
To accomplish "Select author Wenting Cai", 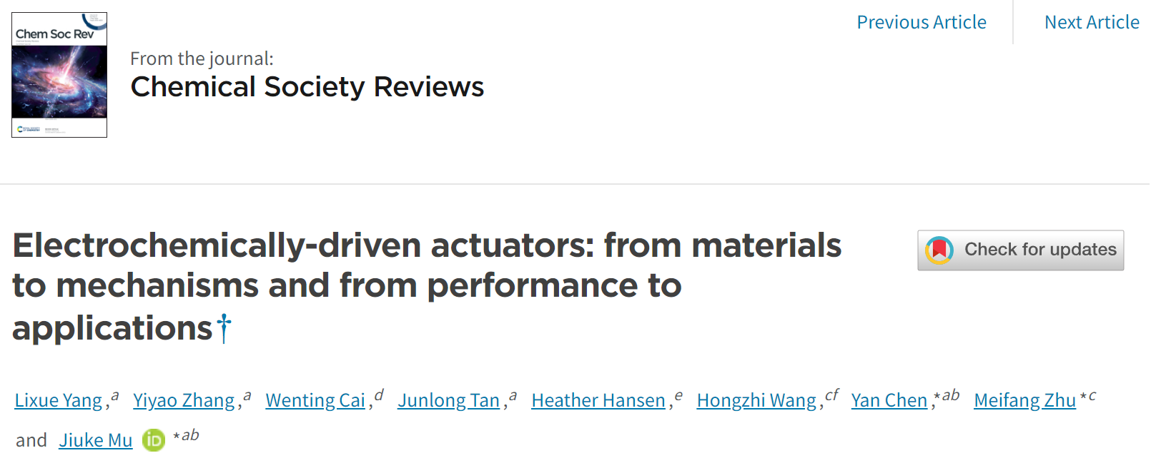I will coord(315,400).
